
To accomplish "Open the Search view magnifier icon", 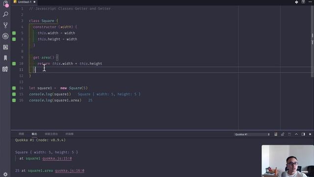I will pos(5,14).
